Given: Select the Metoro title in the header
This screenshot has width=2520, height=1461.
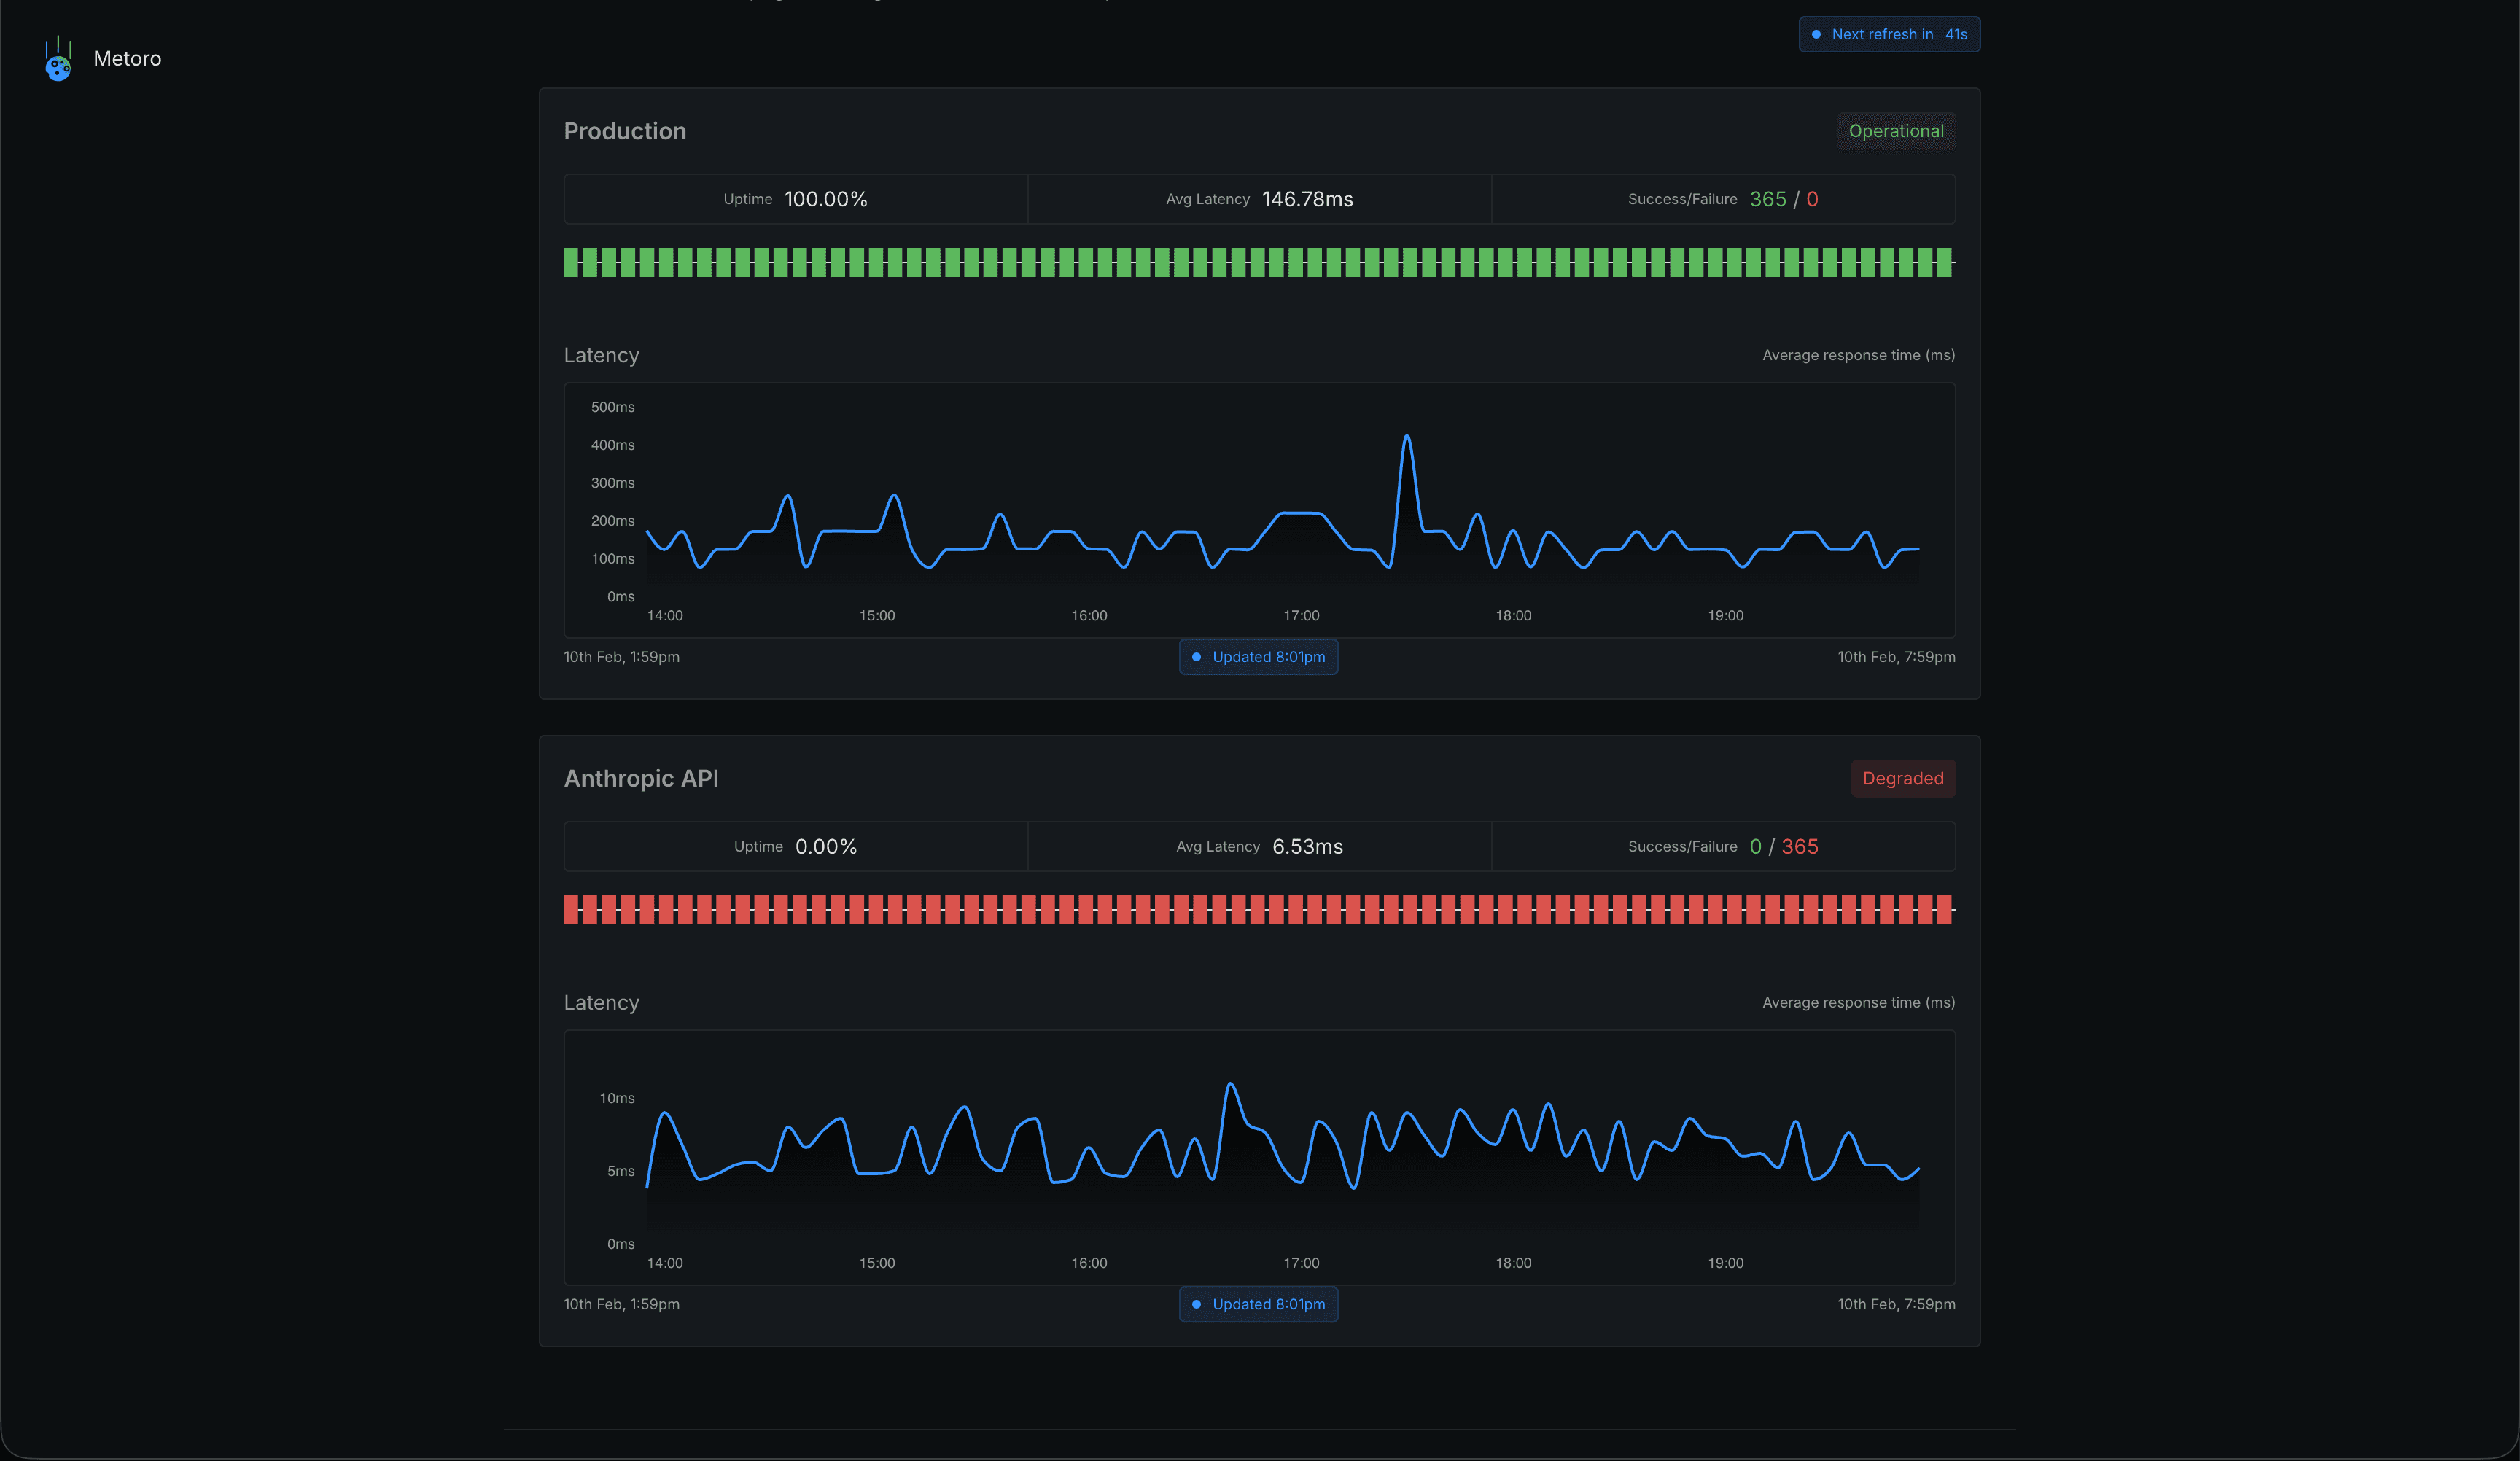Looking at the screenshot, I should [128, 58].
